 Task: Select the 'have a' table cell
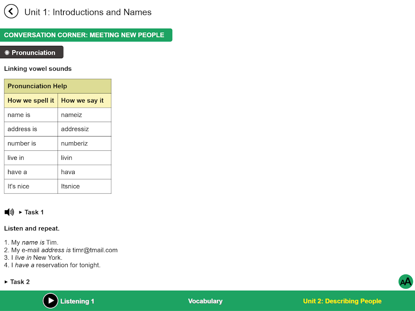coord(31,172)
